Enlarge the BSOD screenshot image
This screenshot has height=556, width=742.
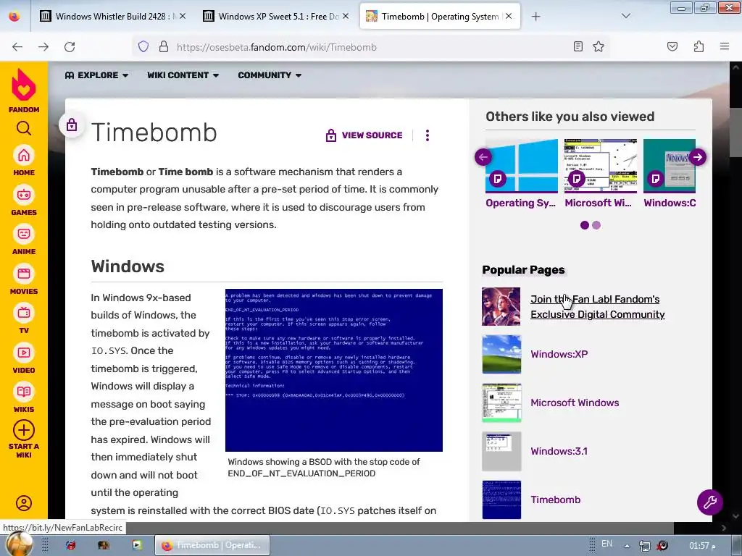pos(333,370)
